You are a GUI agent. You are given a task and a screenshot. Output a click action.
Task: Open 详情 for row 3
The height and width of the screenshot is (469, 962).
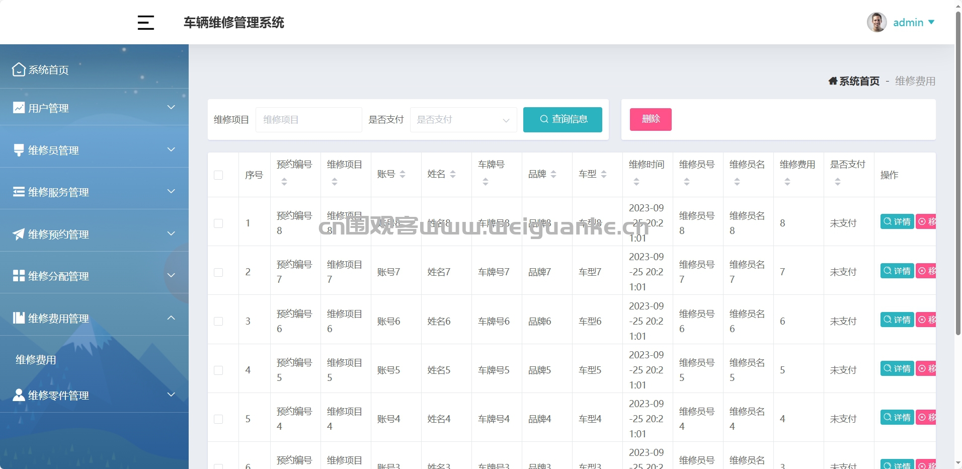click(x=897, y=320)
